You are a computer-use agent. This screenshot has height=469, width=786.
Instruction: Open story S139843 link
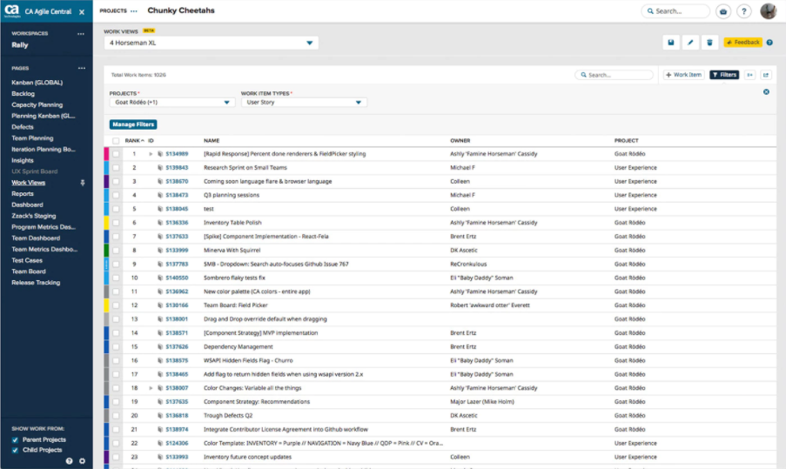pyautogui.click(x=177, y=167)
